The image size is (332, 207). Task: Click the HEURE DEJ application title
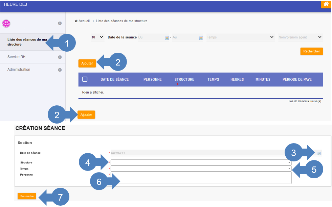click(x=16, y=4)
